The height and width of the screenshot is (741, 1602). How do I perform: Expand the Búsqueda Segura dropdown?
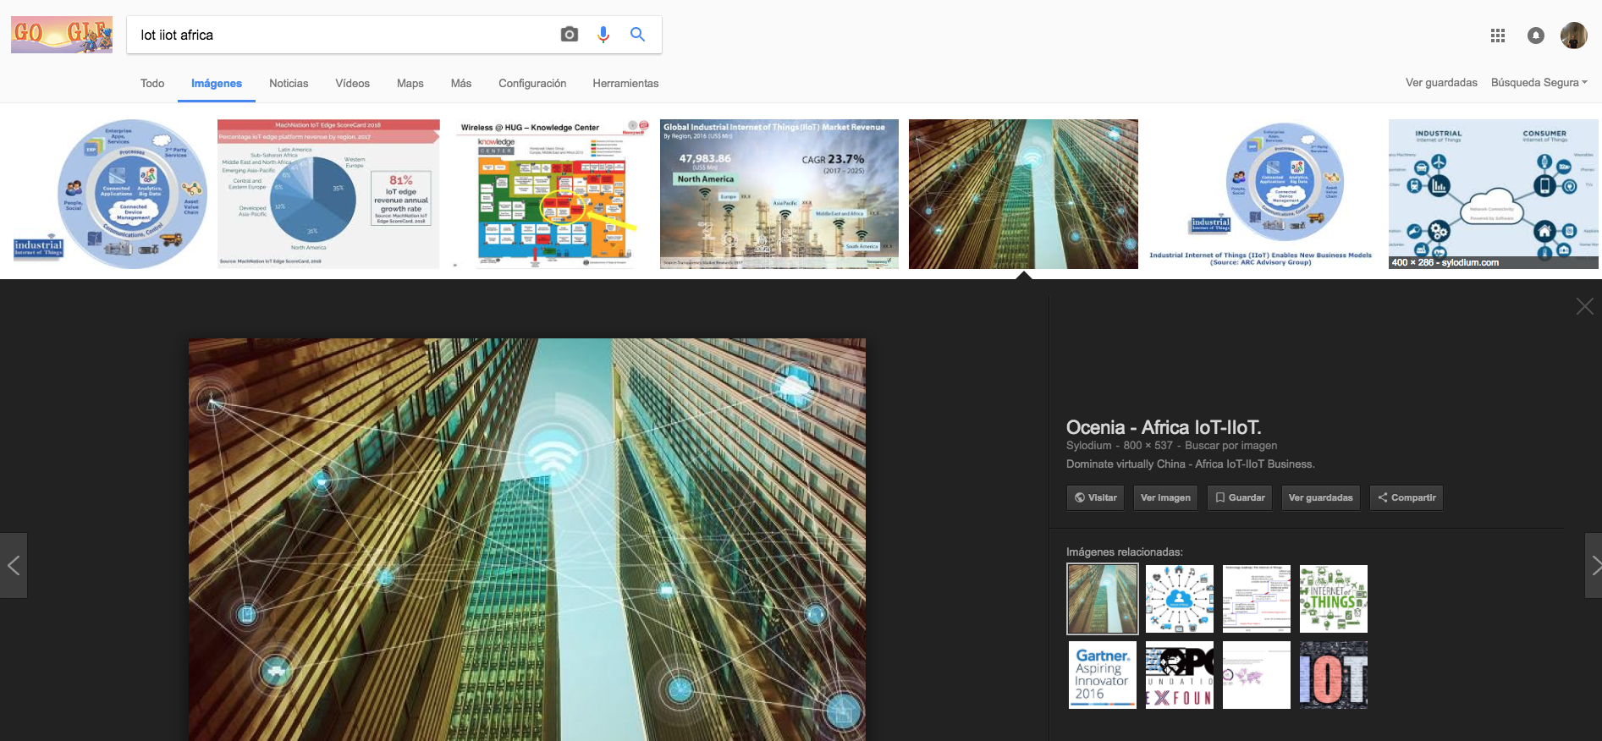[1539, 83]
